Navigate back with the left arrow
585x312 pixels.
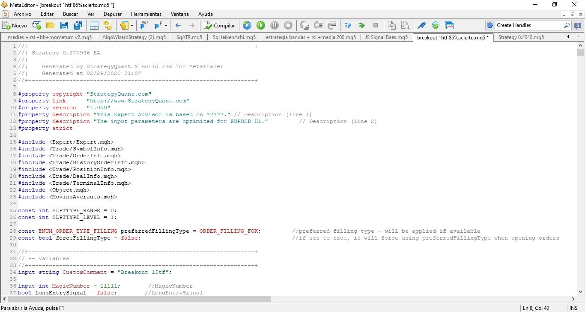pyautogui.click(x=178, y=25)
